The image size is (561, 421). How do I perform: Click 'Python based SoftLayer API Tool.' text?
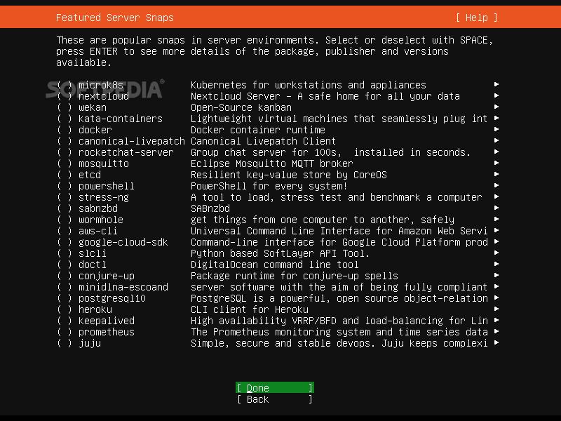coord(280,253)
